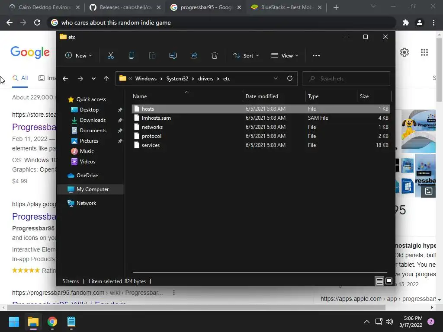Go back in File Explorer navigation

pyautogui.click(x=65, y=79)
